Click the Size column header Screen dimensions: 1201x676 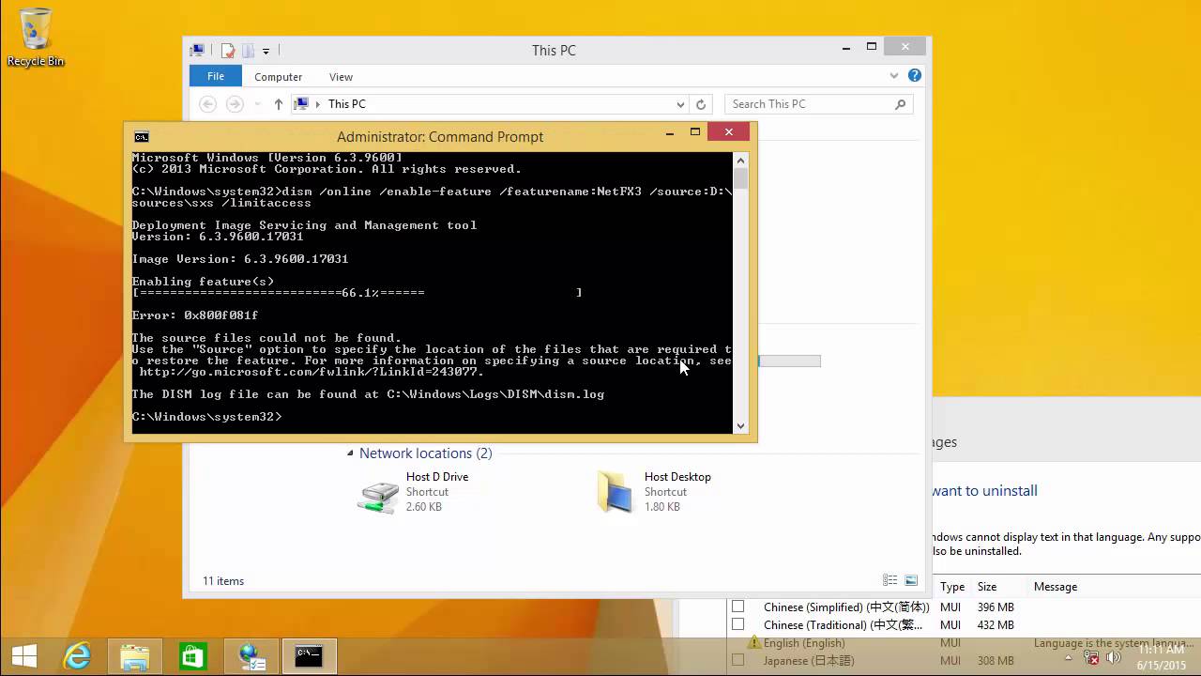pyautogui.click(x=987, y=587)
